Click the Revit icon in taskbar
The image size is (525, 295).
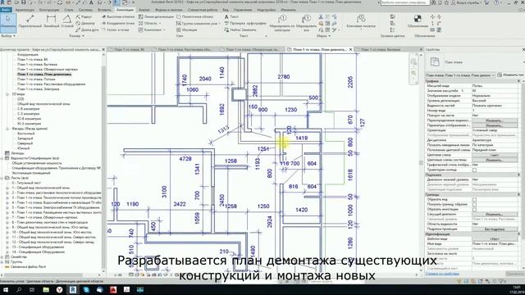(x=73, y=289)
